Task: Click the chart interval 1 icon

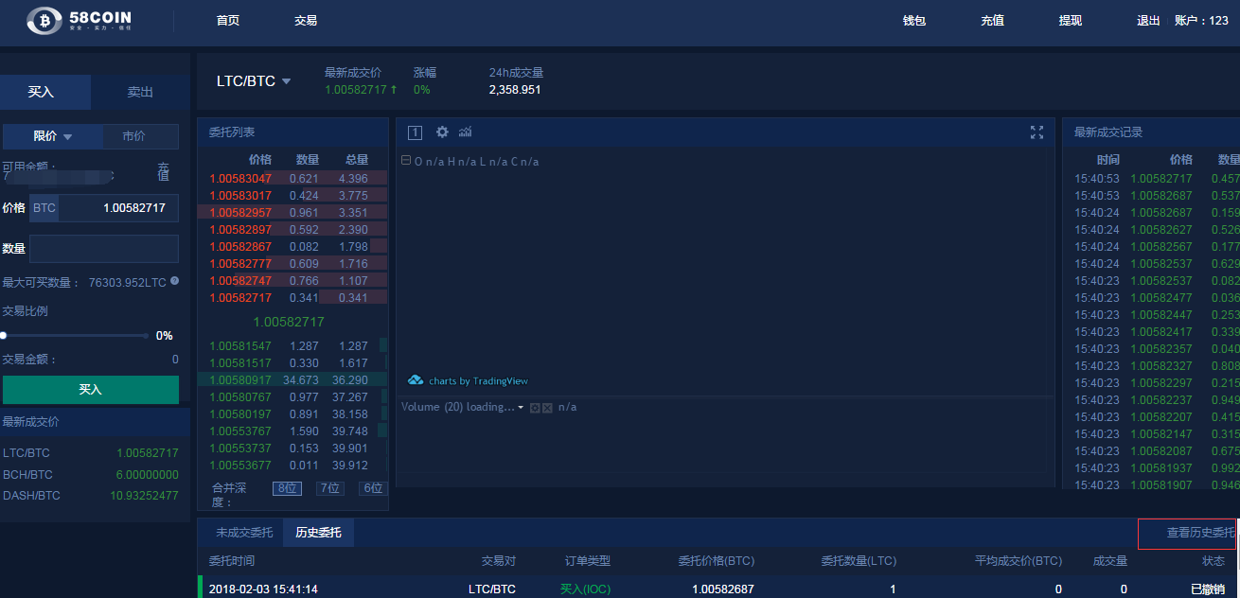Action: pyautogui.click(x=415, y=132)
